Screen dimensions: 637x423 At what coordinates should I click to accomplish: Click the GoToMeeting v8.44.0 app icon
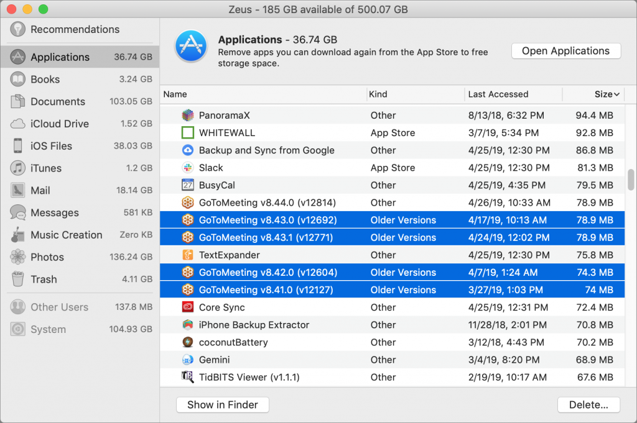click(187, 202)
